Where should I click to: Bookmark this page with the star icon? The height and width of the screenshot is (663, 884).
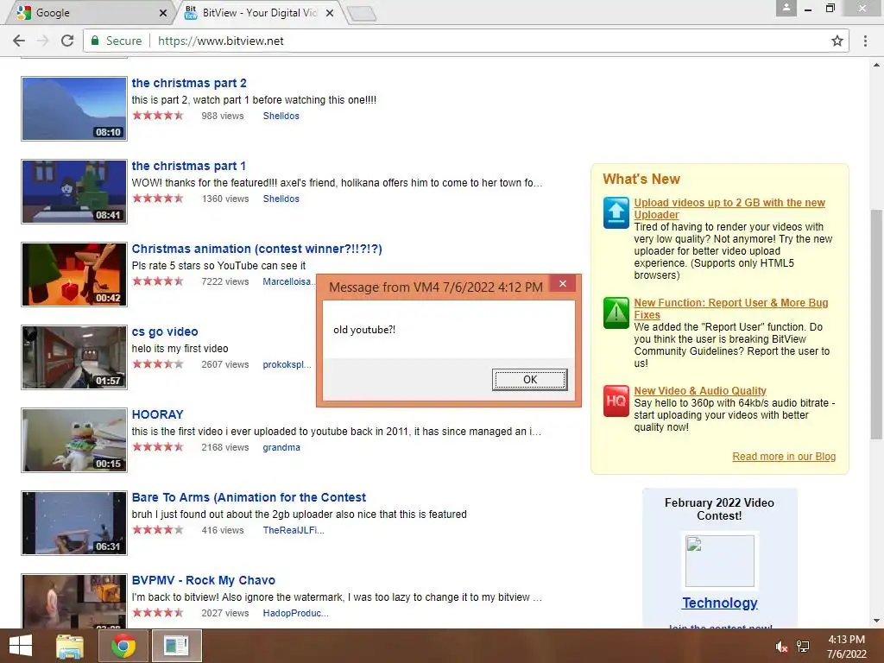(837, 41)
